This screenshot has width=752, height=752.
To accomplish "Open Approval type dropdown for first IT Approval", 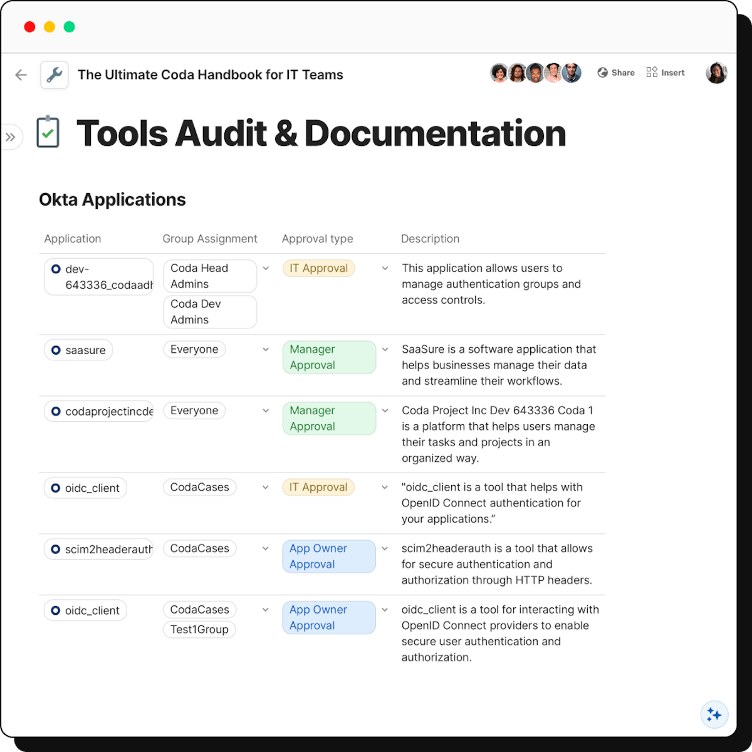I will tap(385, 268).
